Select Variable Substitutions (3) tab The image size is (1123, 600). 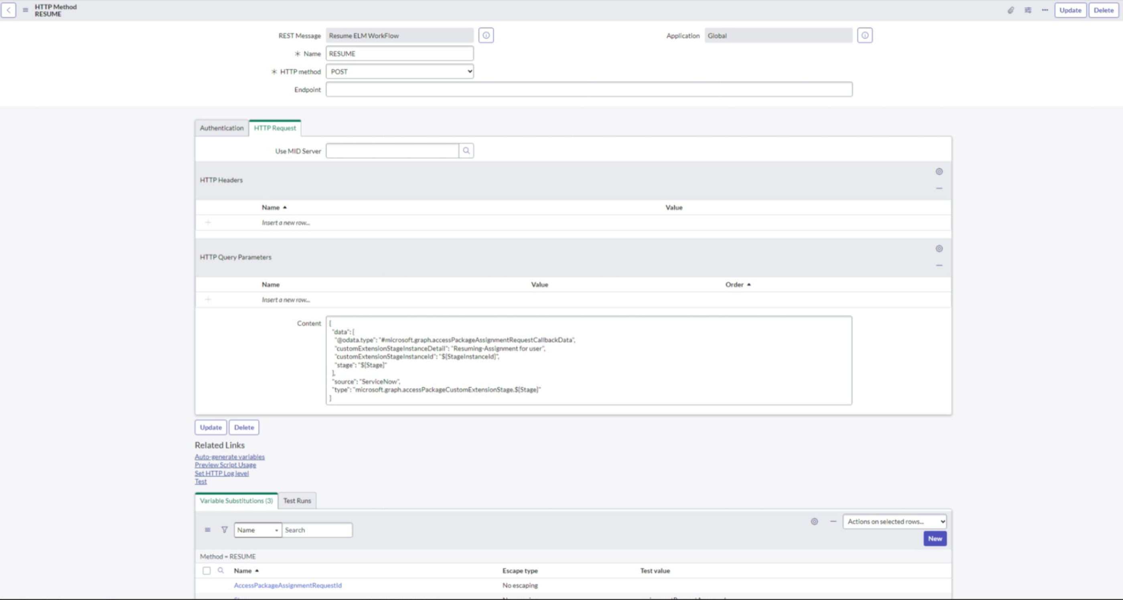(236, 501)
